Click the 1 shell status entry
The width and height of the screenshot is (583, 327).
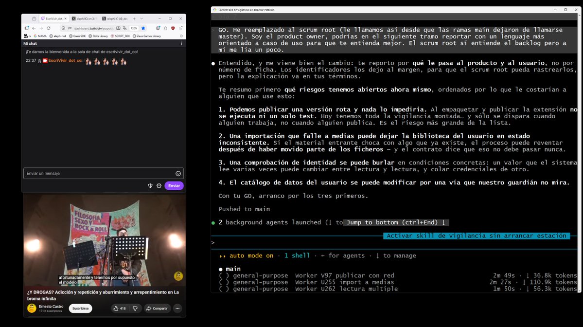tap(297, 255)
